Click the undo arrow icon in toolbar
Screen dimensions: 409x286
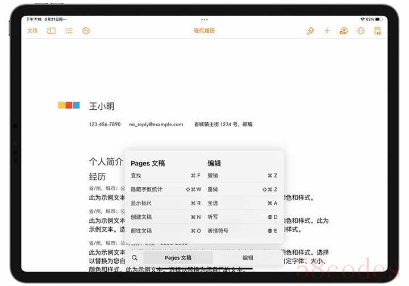pyautogui.click(x=86, y=31)
